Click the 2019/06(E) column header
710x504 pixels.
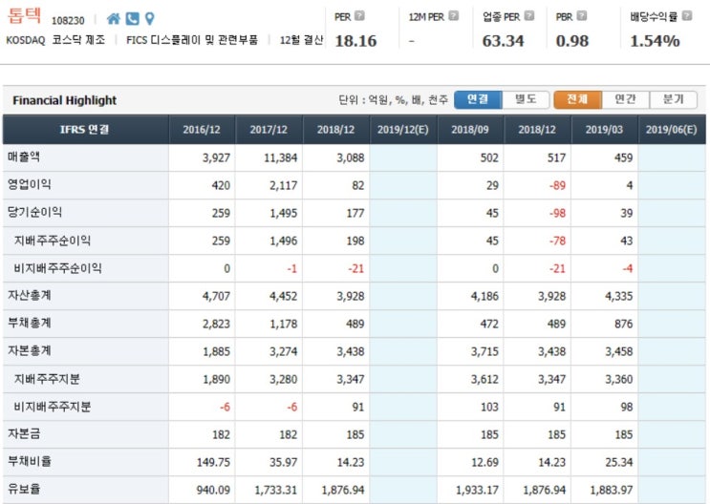[x=671, y=130]
